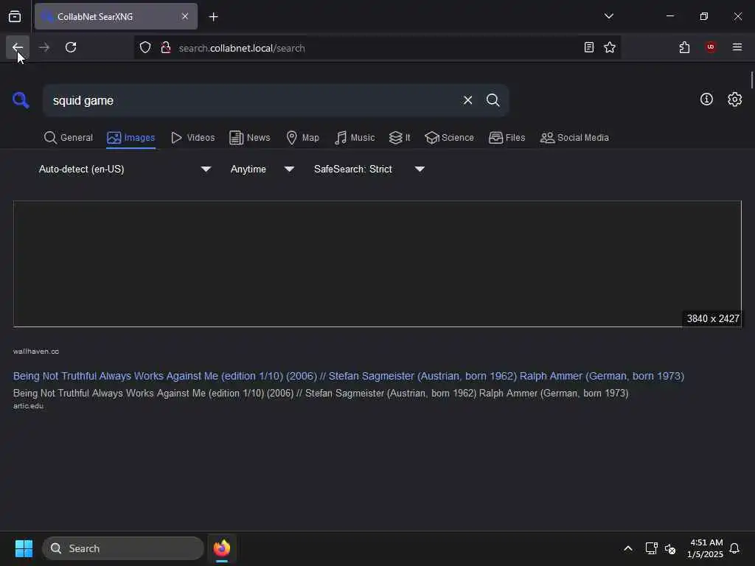Reload the current page
The image size is (755, 566).
[71, 47]
